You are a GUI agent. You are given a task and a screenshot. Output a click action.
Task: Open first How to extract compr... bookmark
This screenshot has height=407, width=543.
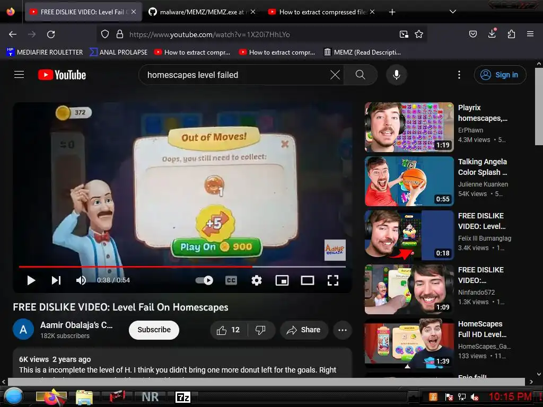click(x=192, y=52)
